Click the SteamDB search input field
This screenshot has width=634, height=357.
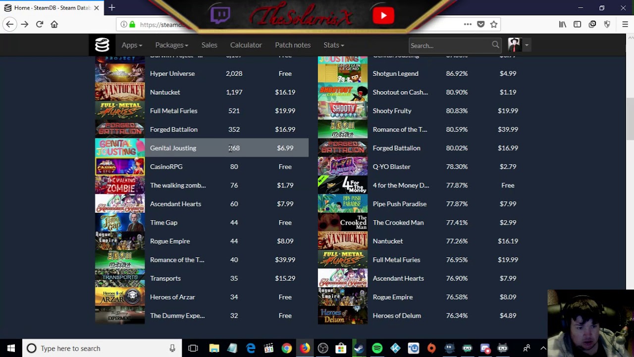click(x=450, y=45)
